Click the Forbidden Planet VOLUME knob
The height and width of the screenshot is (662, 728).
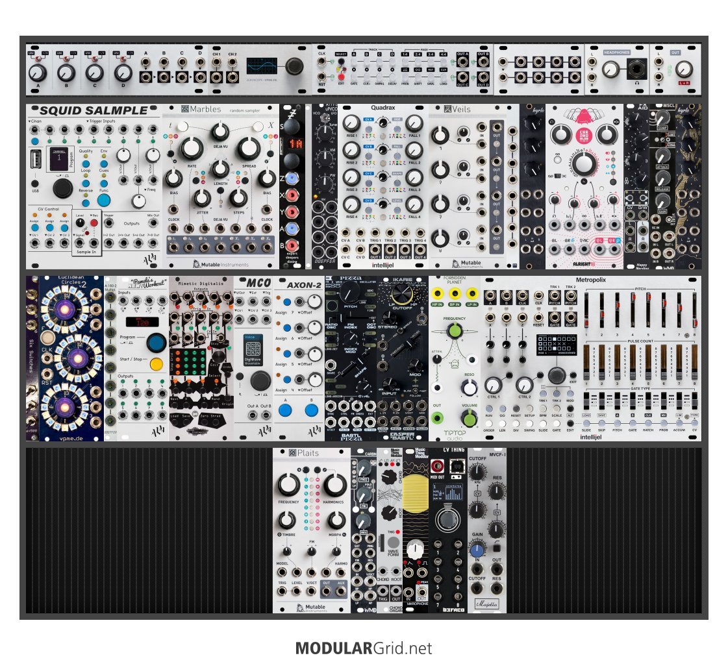(x=470, y=418)
